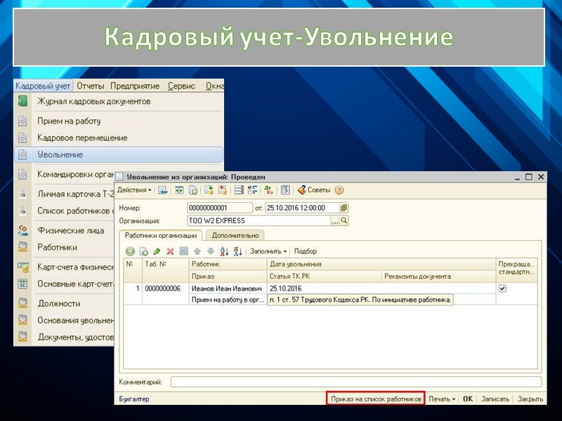Click the move row down arrow icon

coord(211,251)
